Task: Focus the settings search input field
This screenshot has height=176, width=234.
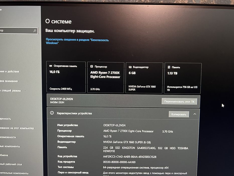Action: [19, 30]
